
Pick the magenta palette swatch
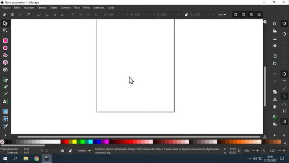pos(107,142)
